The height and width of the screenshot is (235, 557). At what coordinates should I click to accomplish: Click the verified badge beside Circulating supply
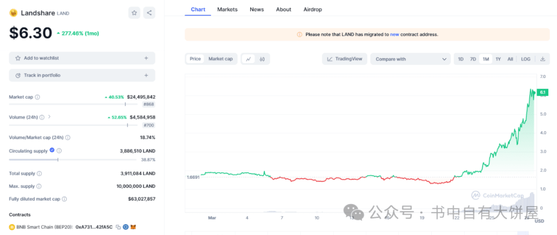52,150
